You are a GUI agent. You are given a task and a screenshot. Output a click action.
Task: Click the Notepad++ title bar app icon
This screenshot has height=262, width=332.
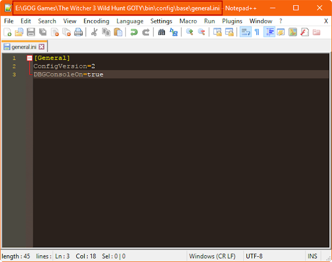(x=8, y=8)
